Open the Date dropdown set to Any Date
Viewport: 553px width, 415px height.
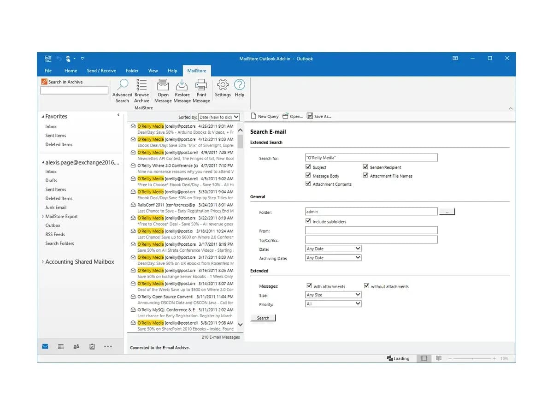click(x=333, y=249)
